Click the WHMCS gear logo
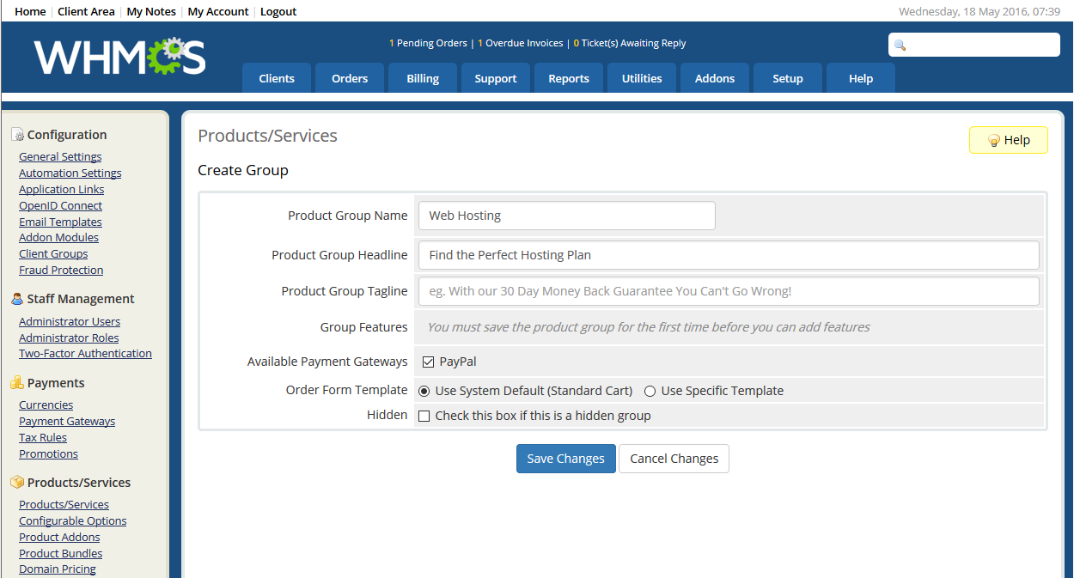Viewport: 1074px width, 578px height. [119, 57]
